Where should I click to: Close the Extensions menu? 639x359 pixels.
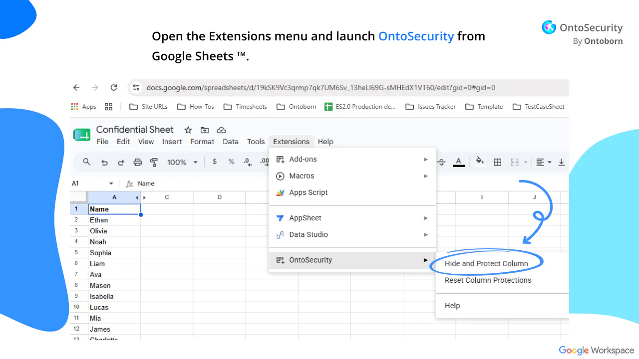[x=291, y=142]
